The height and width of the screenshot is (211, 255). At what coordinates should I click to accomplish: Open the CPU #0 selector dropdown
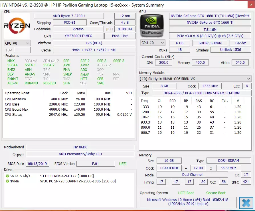[17, 43]
